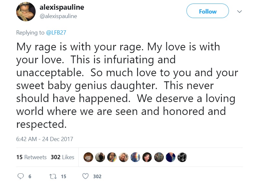Open the @LFB27 mention link
Image resolution: width=259 pixels, height=184 pixels.
click(56, 33)
